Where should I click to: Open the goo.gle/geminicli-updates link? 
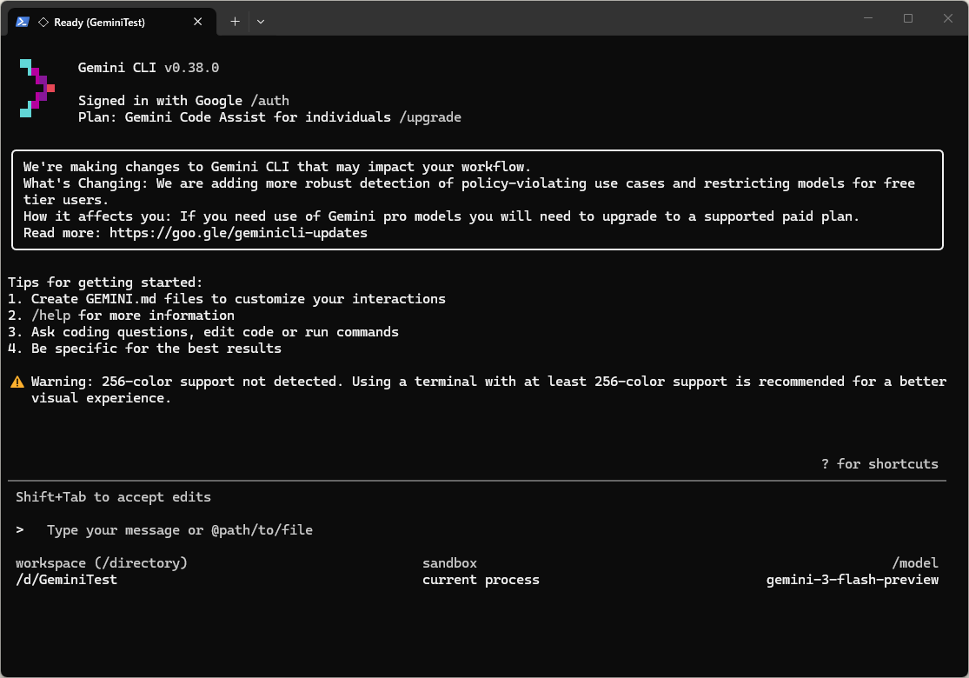coord(238,233)
